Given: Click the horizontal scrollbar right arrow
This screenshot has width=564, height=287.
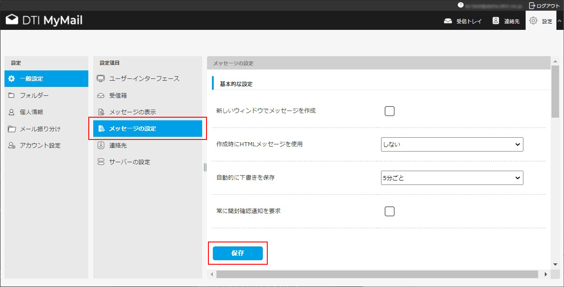Looking at the screenshot, I should tap(546, 274).
